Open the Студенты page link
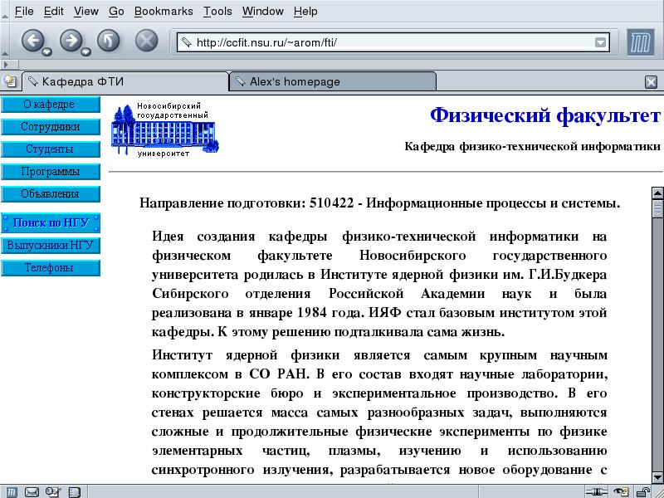The image size is (664, 498). pyautogui.click(x=51, y=149)
